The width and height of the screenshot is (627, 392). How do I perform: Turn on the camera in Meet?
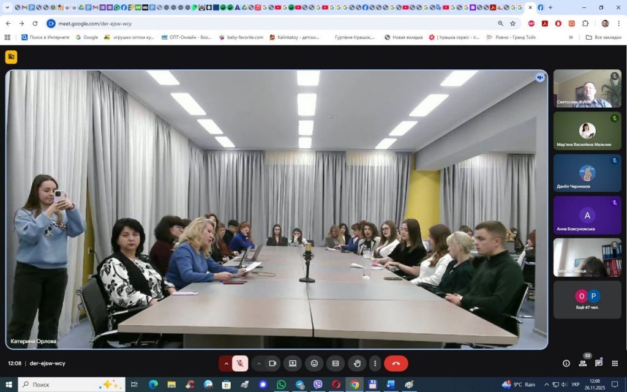point(272,363)
